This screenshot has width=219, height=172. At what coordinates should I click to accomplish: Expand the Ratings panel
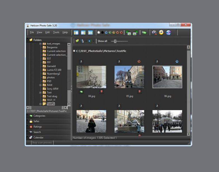[48, 127]
